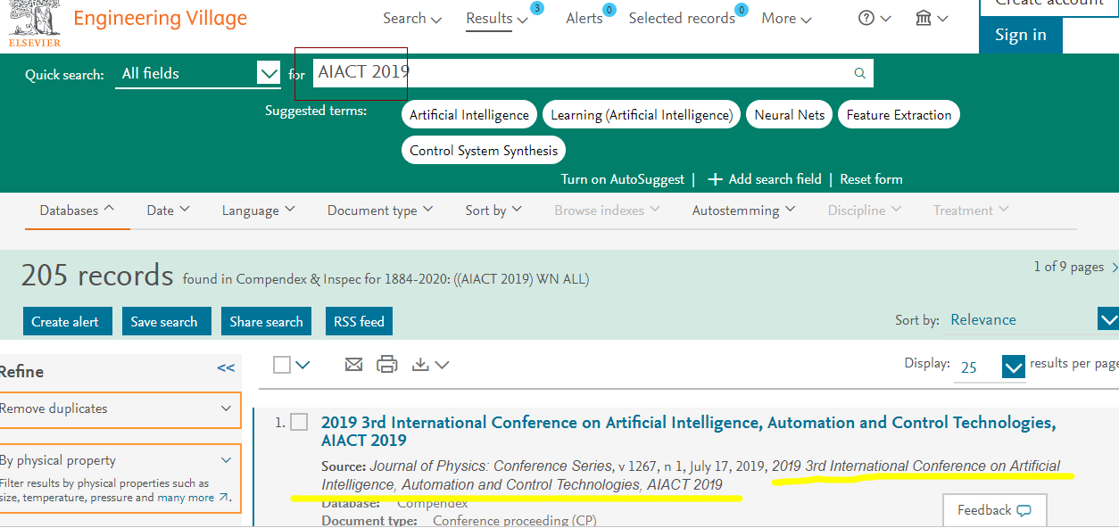
Task: Open the Document type filter menu
Action: 379,210
